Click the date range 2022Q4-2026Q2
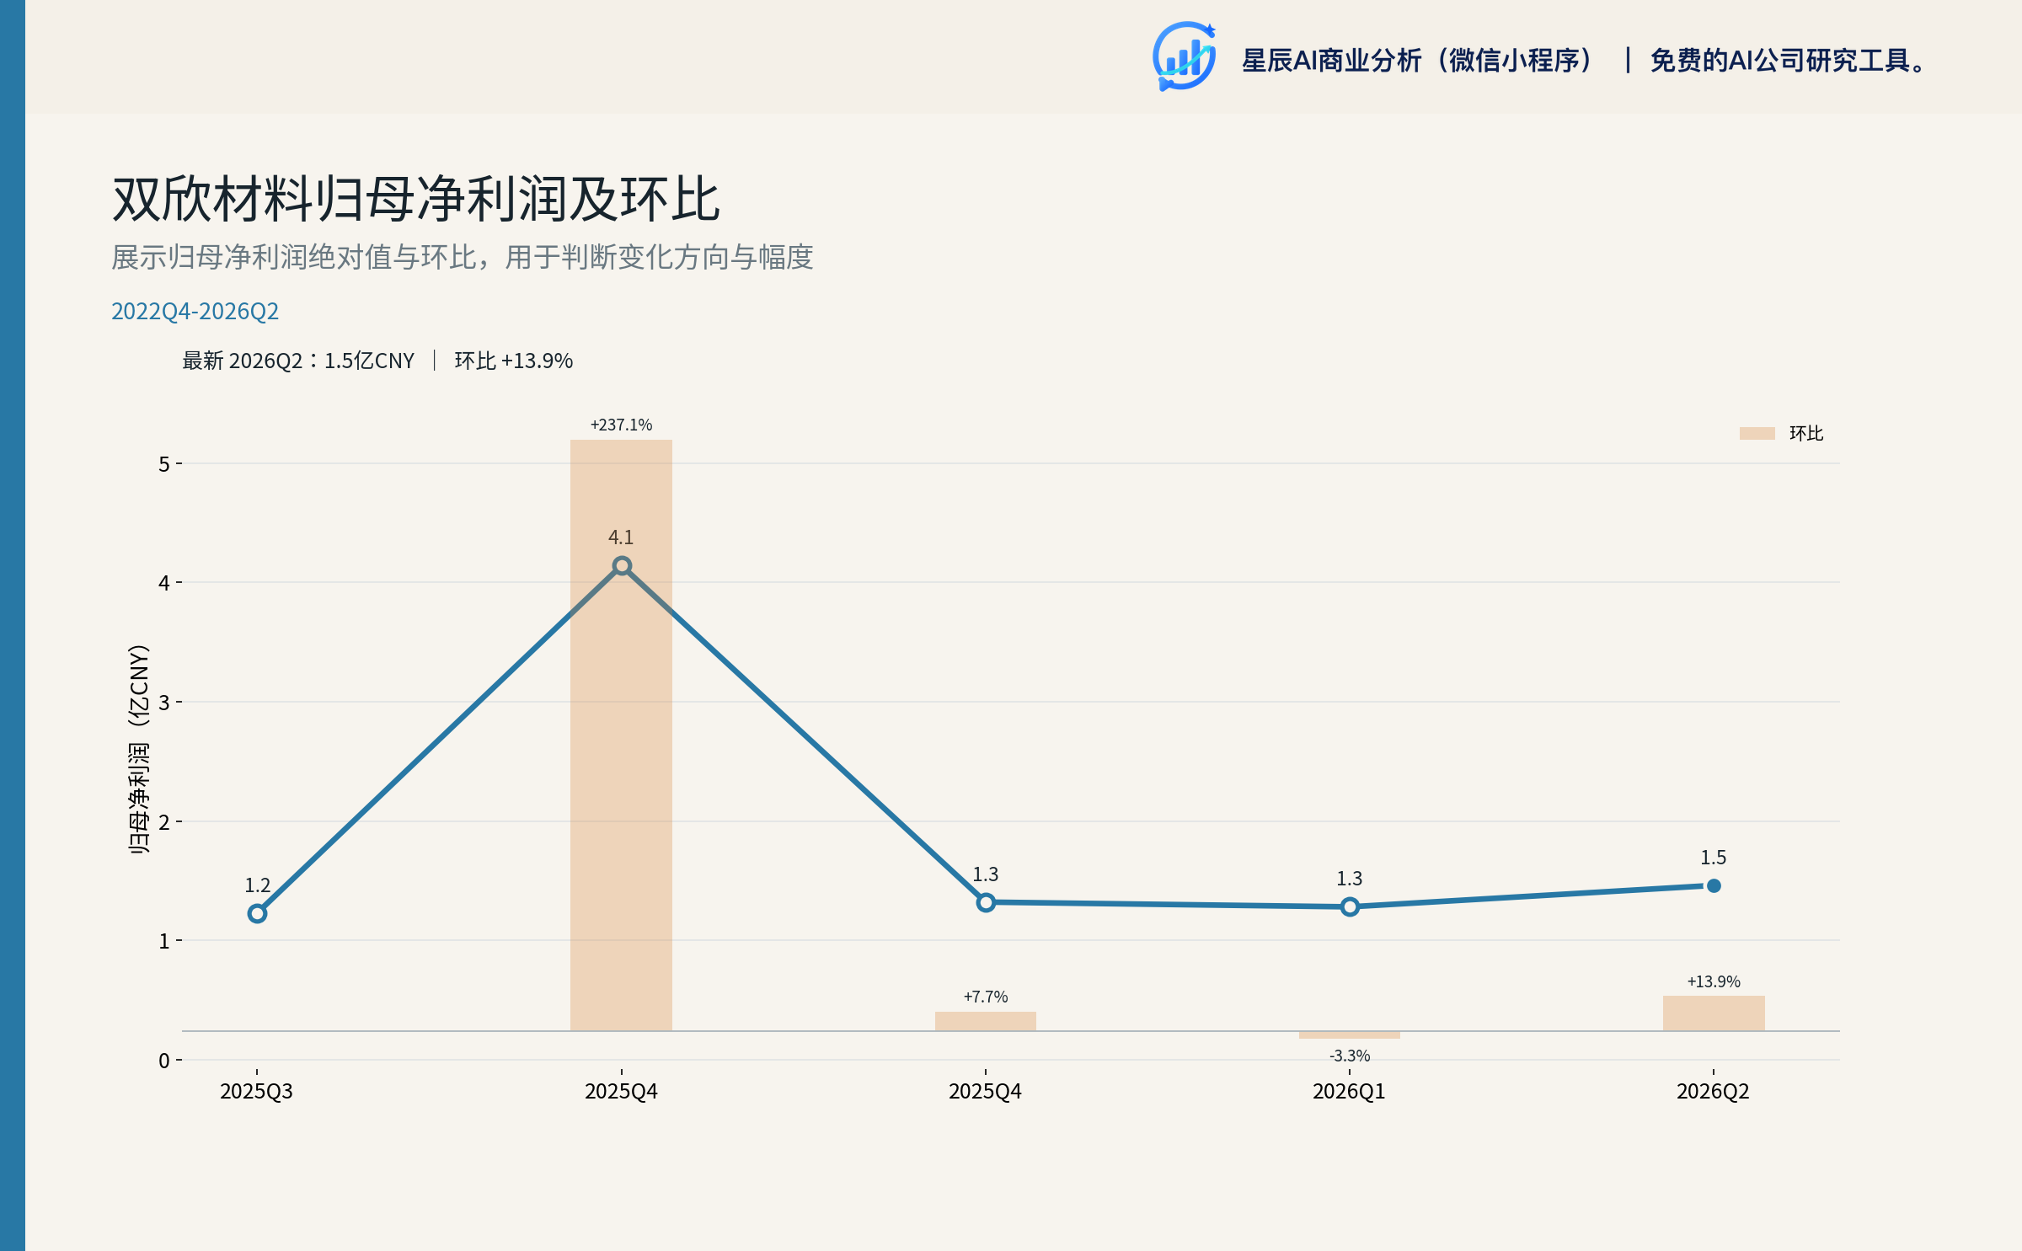2022x1251 pixels. (195, 311)
